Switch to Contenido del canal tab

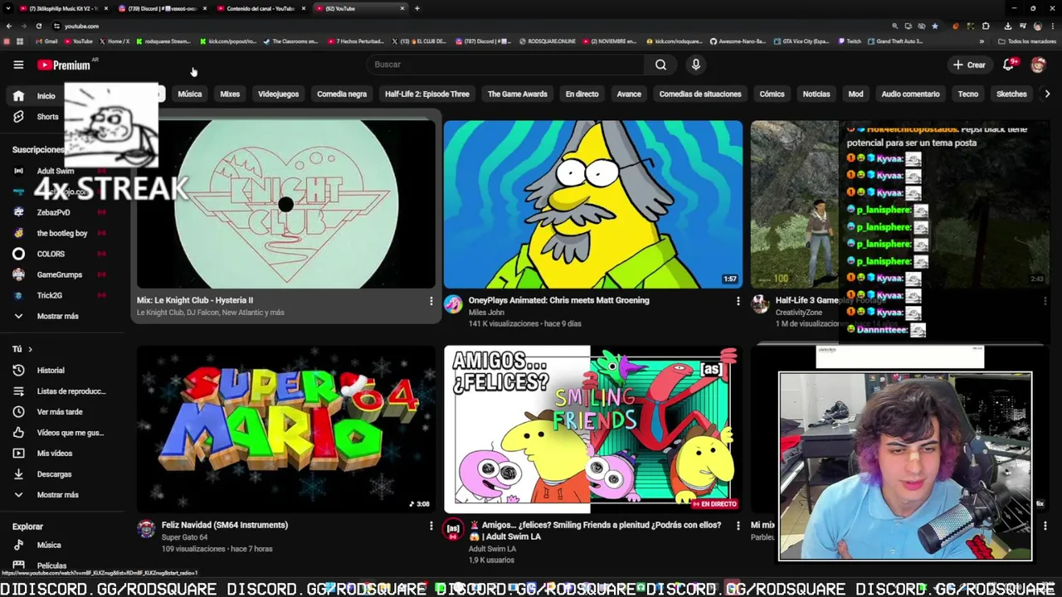[260, 8]
